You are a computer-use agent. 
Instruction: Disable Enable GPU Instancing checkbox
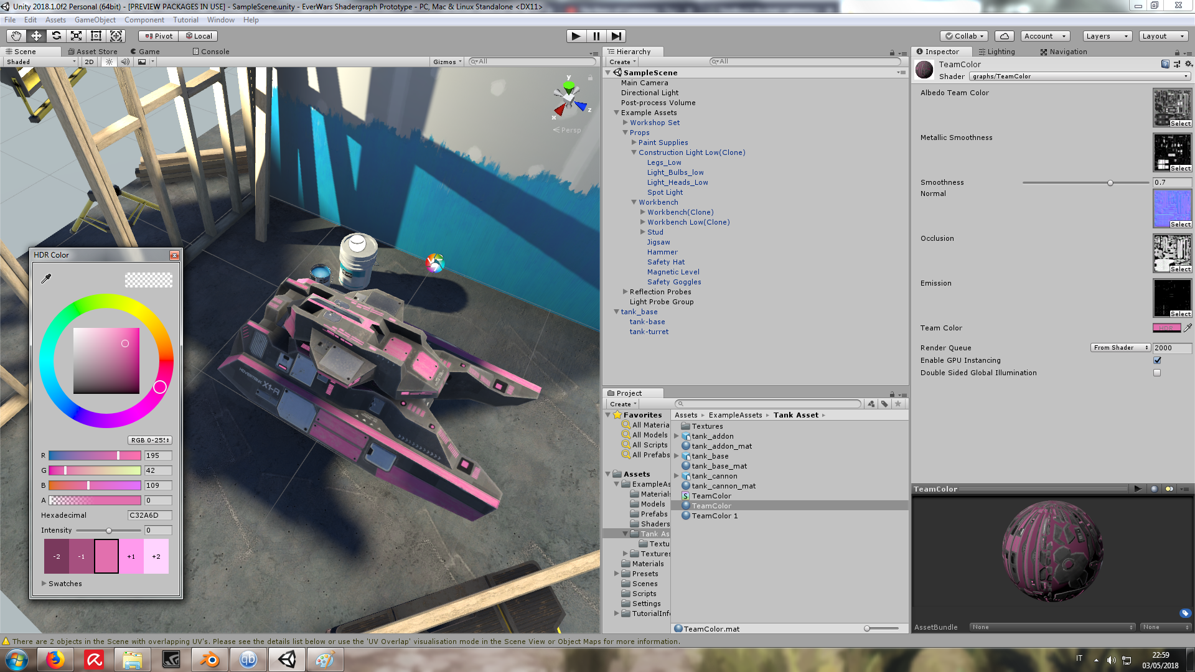1157,360
